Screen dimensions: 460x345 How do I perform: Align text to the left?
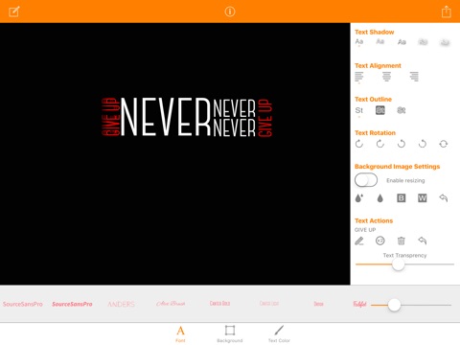click(359, 77)
